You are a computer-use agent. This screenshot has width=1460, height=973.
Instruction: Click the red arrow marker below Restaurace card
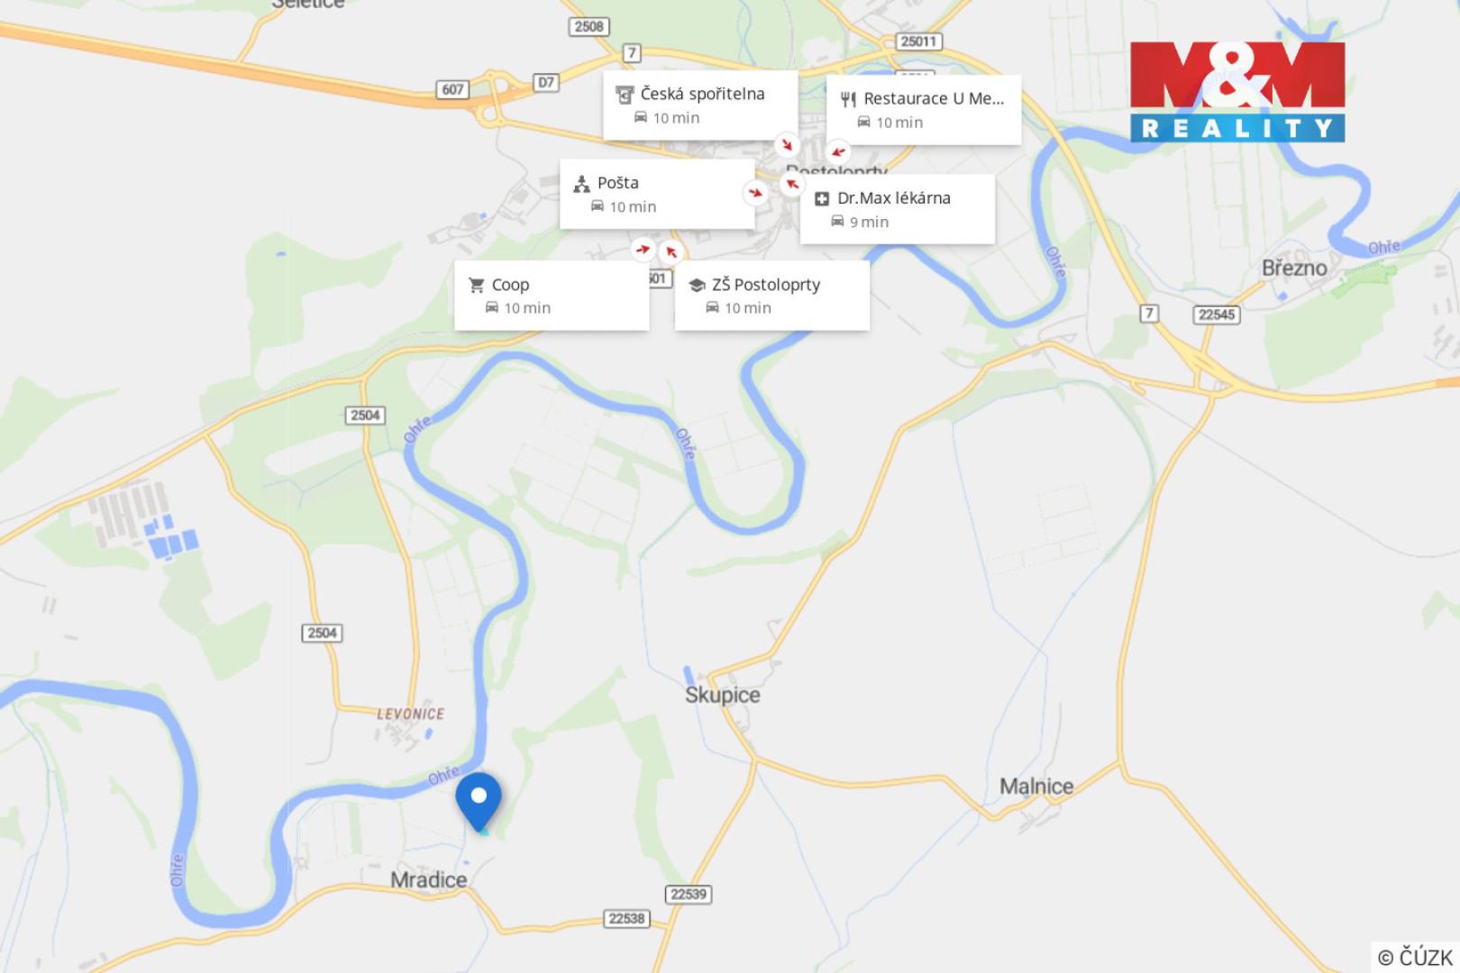coord(838,151)
